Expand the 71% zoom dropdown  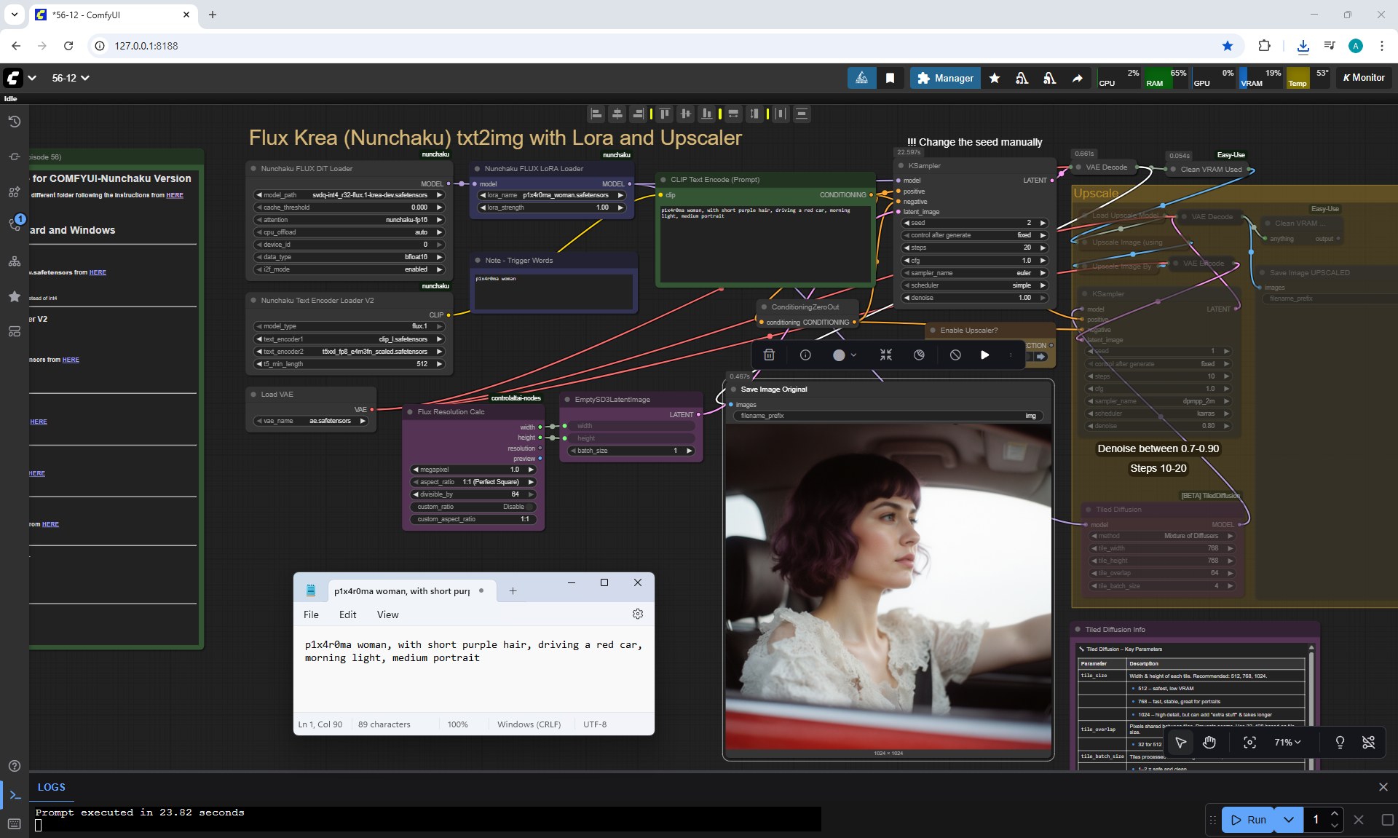[1287, 742]
